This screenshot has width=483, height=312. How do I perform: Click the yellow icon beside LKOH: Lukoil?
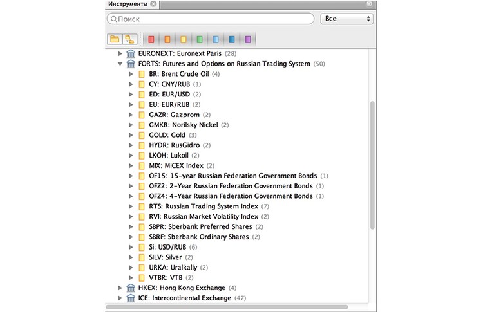point(142,156)
